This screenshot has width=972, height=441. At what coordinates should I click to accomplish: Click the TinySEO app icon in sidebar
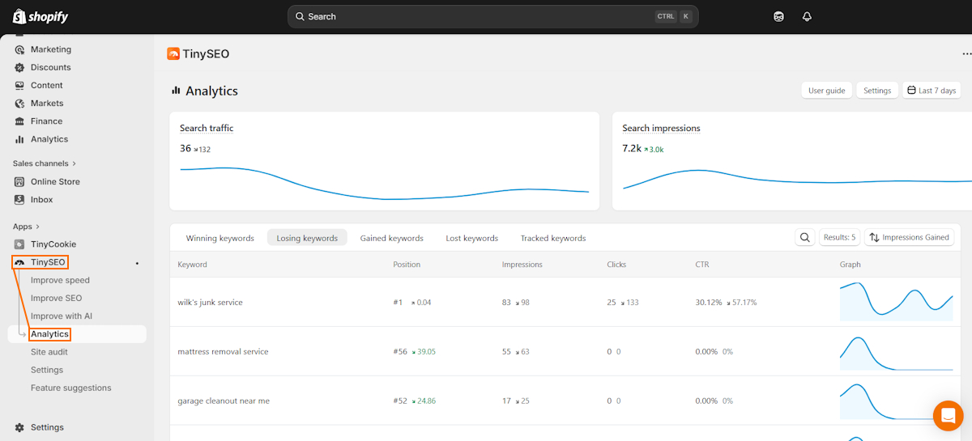(19, 262)
